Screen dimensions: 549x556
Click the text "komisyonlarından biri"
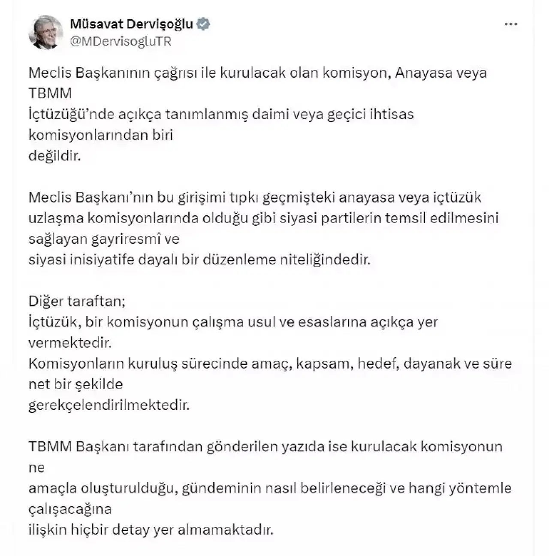pyautogui.click(x=100, y=135)
